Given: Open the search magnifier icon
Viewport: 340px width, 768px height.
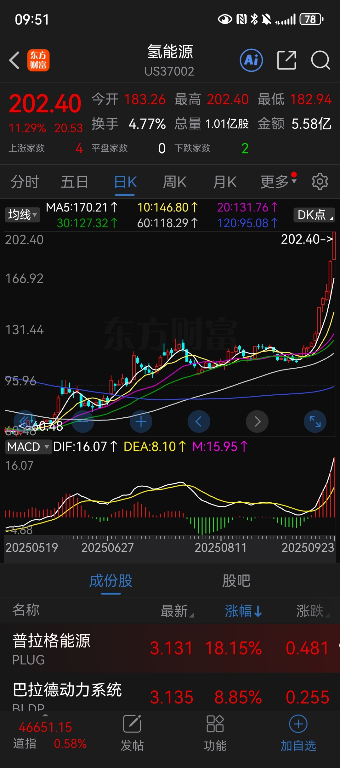Looking at the screenshot, I should point(320,60).
